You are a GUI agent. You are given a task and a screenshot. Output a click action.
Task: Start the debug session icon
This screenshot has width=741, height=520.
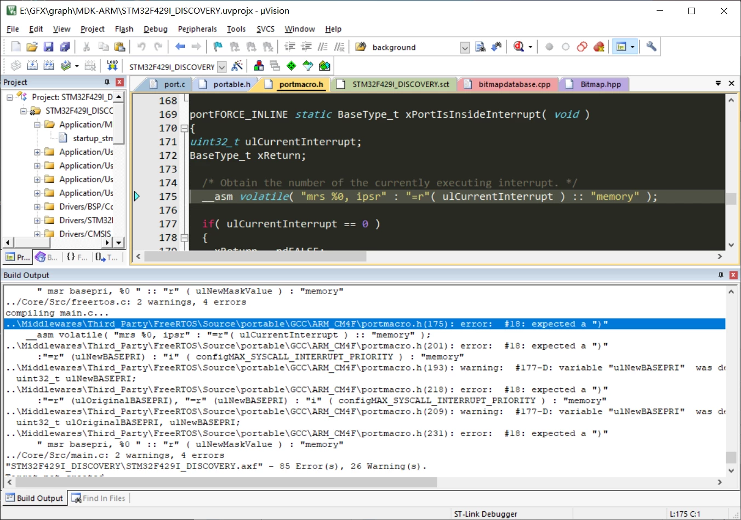pyautogui.click(x=519, y=47)
